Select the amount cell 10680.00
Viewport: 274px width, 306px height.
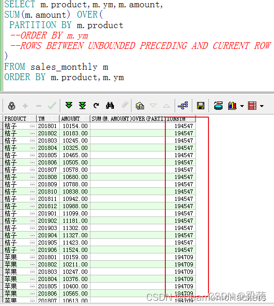75,177
